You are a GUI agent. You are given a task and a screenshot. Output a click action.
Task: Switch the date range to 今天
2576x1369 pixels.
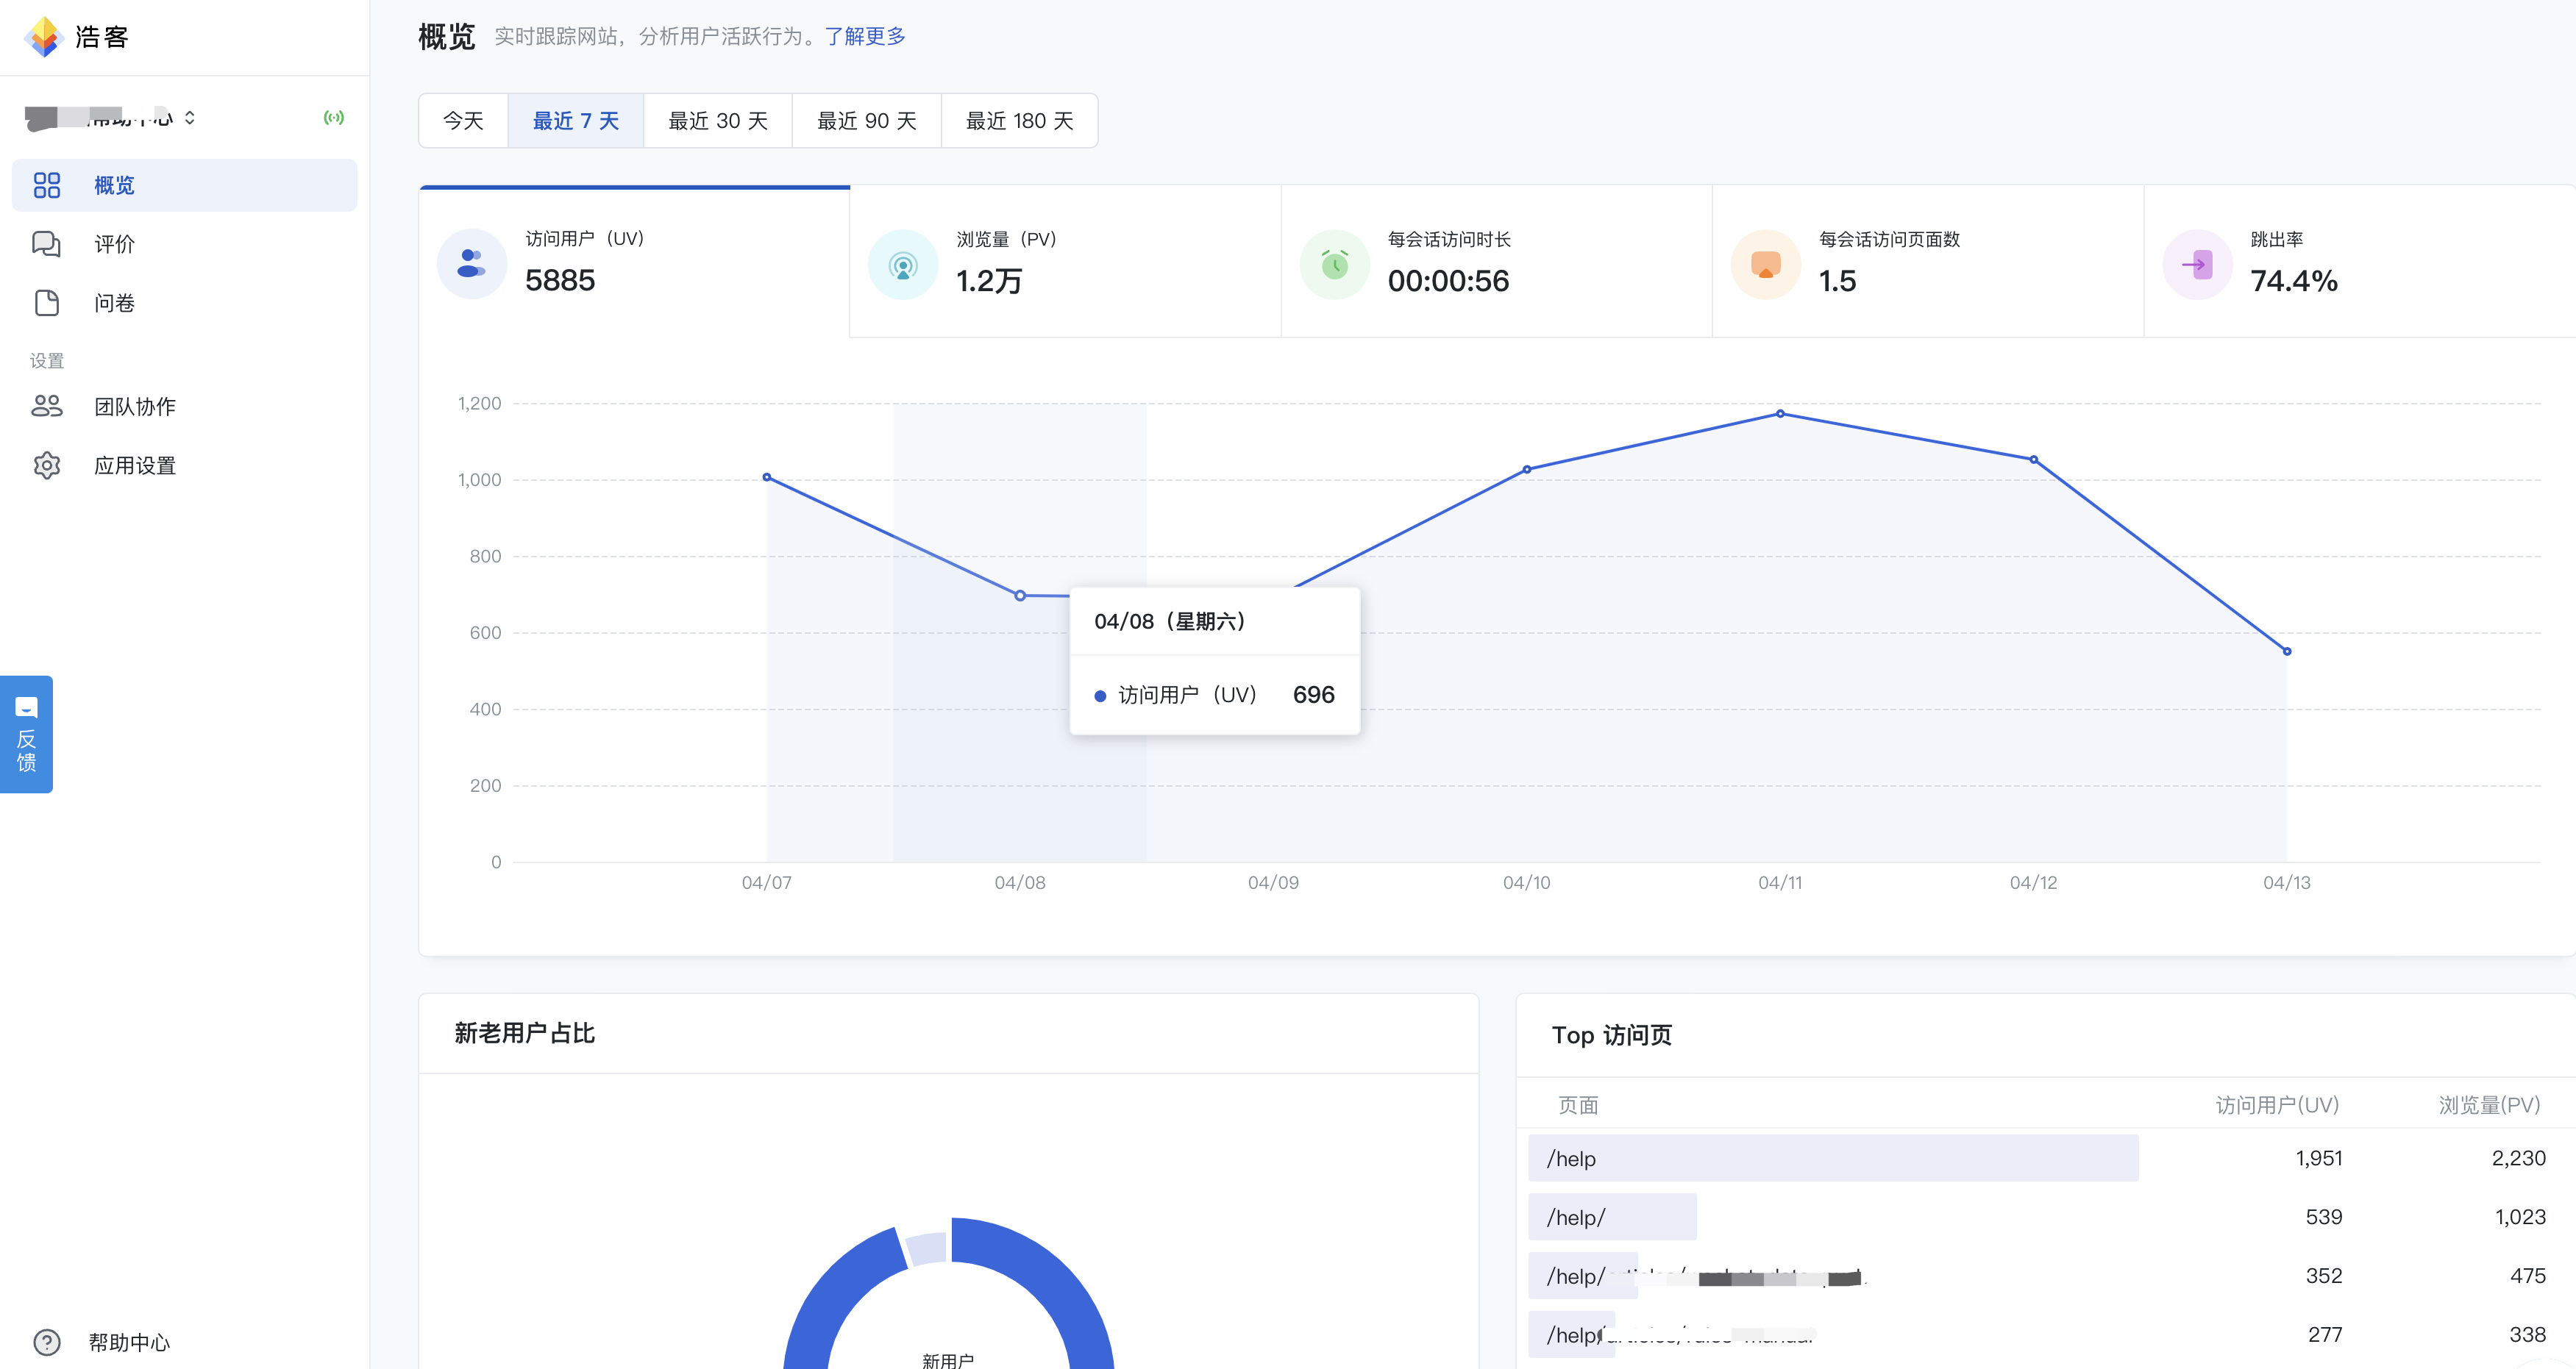(x=464, y=121)
